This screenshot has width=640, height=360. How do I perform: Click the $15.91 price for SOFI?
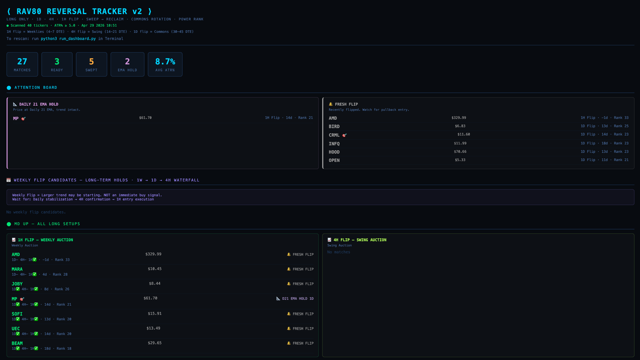pos(155,313)
